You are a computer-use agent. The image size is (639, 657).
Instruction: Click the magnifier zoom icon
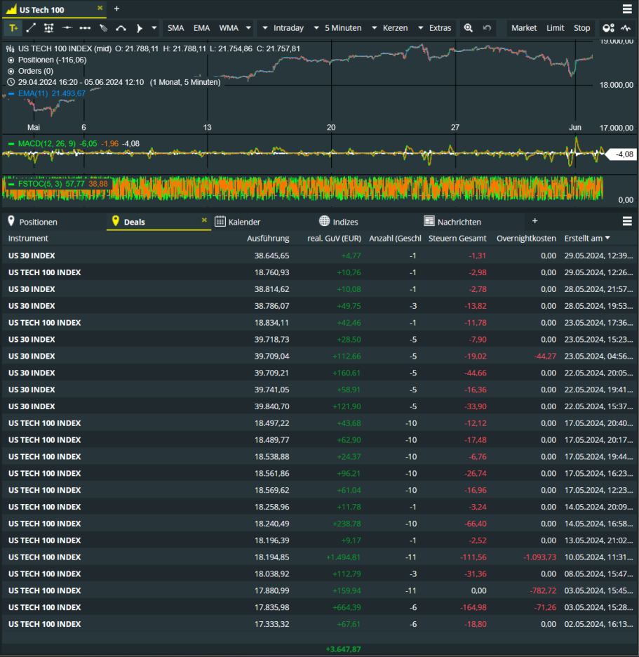[468, 28]
